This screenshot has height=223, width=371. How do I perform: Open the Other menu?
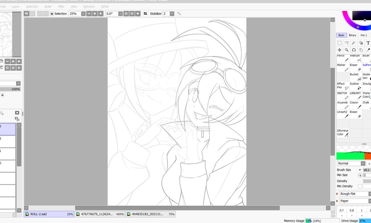tap(105, 6)
